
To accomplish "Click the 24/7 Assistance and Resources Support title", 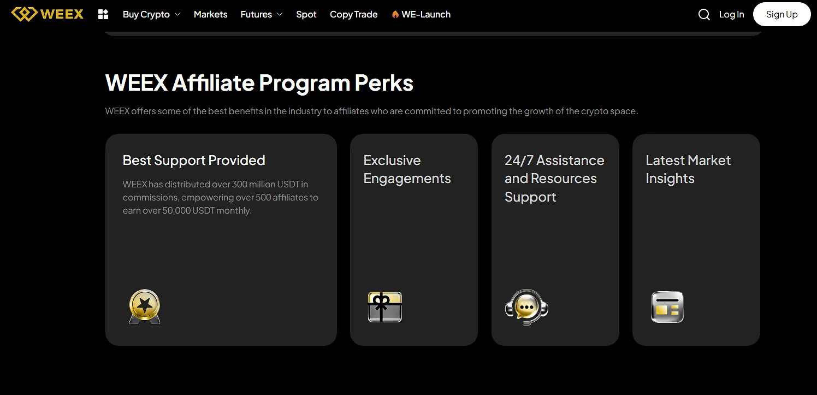I will tap(554, 179).
